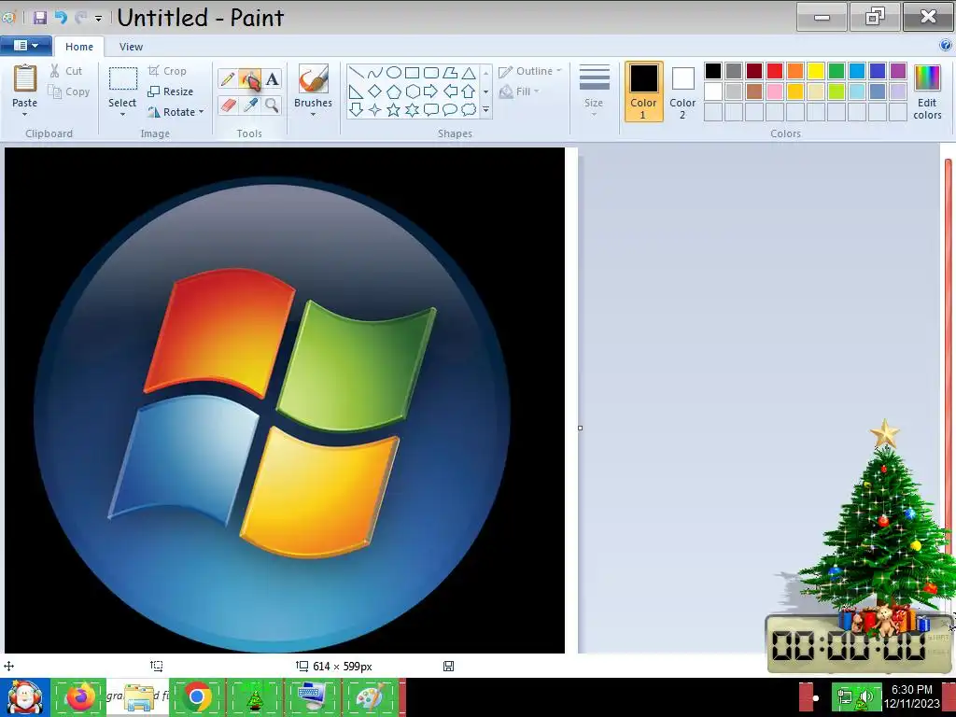Viewport: 956px width, 717px height.
Task: Pick the green color swatch
Action: [x=836, y=71]
